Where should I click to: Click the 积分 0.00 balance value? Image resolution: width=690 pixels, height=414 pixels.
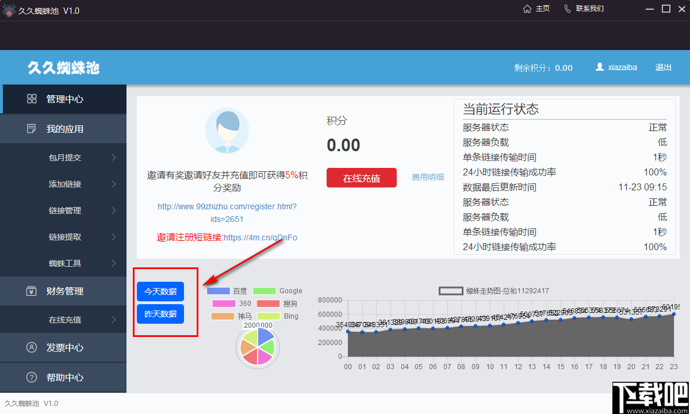pos(344,145)
